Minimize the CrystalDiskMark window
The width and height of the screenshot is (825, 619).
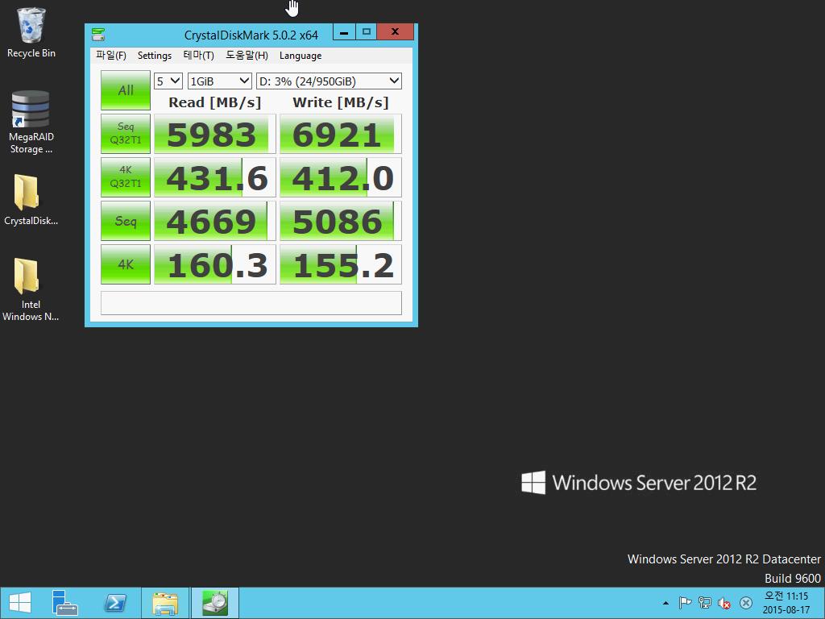344,32
